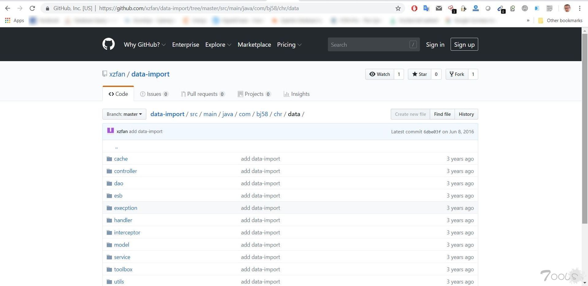Screen dimensions: 588x286
Task: Click the GitHub Octocat logo
Action: pyautogui.click(x=108, y=44)
